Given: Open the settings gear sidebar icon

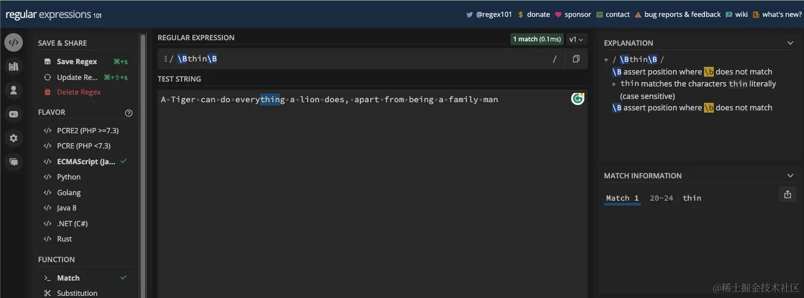Looking at the screenshot, I should [14, 138].
